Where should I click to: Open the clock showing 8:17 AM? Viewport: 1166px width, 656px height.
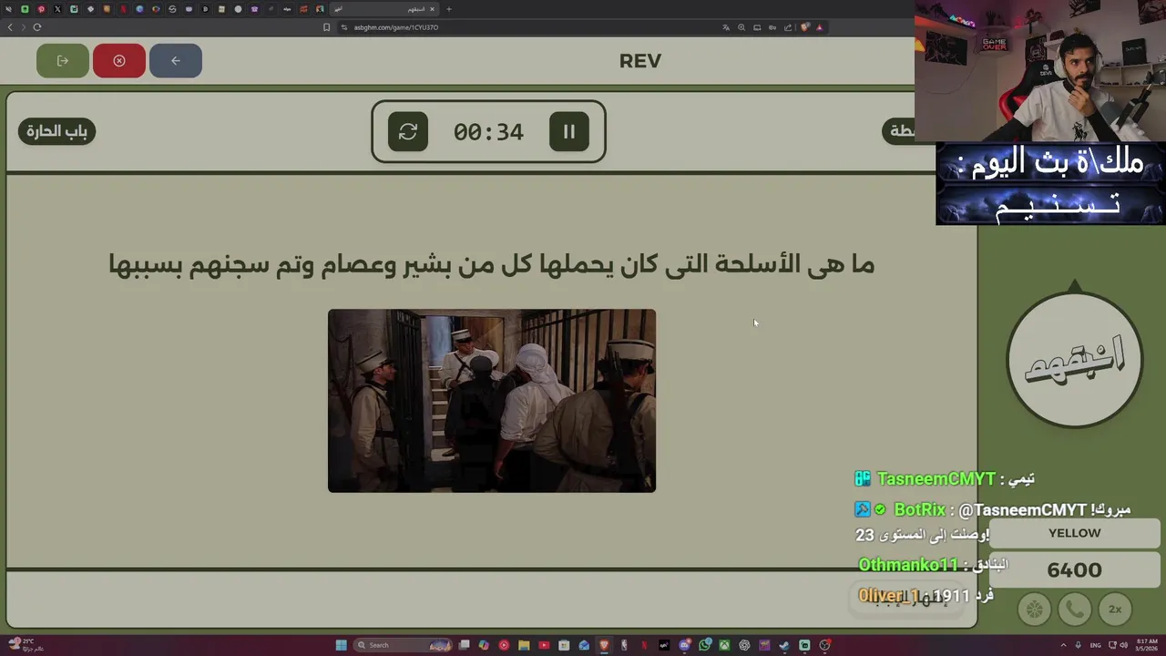1145,645
